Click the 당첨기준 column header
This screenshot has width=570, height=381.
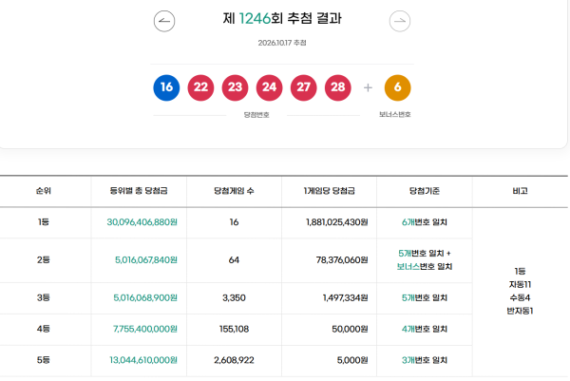(425, 191)
